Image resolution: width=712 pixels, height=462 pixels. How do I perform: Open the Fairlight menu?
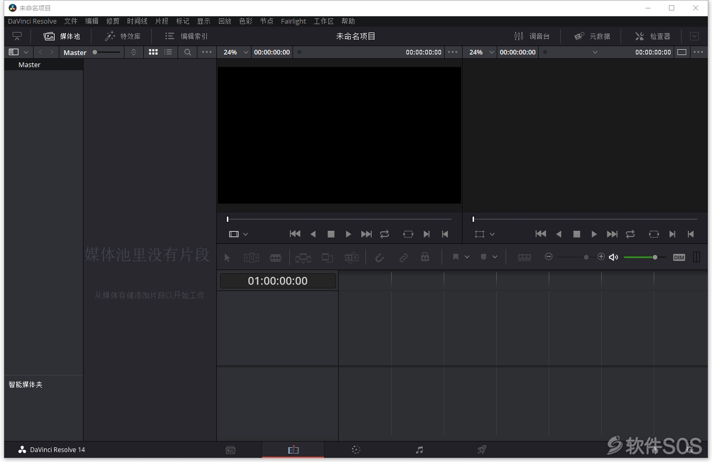pyautogui.click(x=294, y=21)
